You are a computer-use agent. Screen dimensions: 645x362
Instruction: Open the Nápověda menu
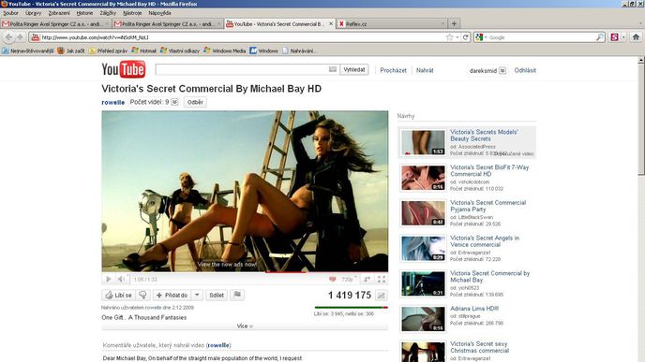tap(159, 13)
